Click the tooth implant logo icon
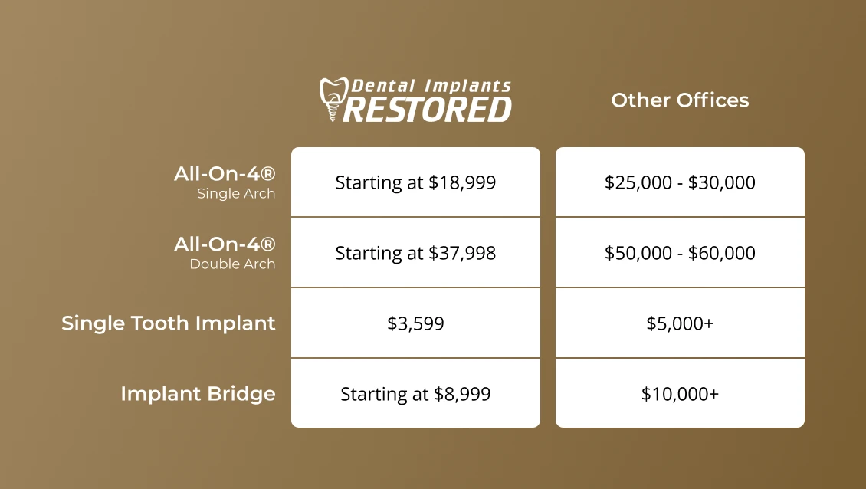866x489 pixels. [x=331, y=99]
